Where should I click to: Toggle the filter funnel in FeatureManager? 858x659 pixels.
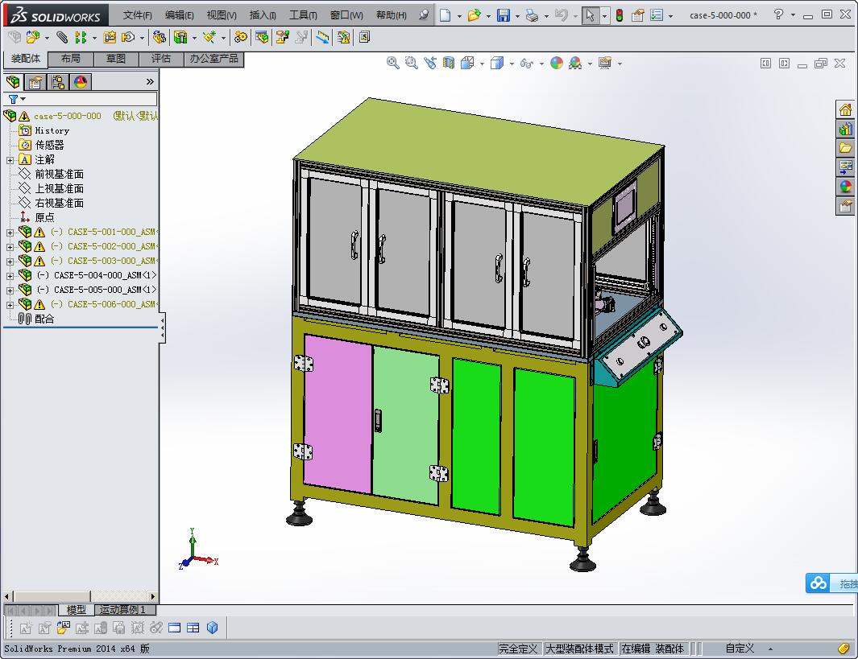pos(11,98)
